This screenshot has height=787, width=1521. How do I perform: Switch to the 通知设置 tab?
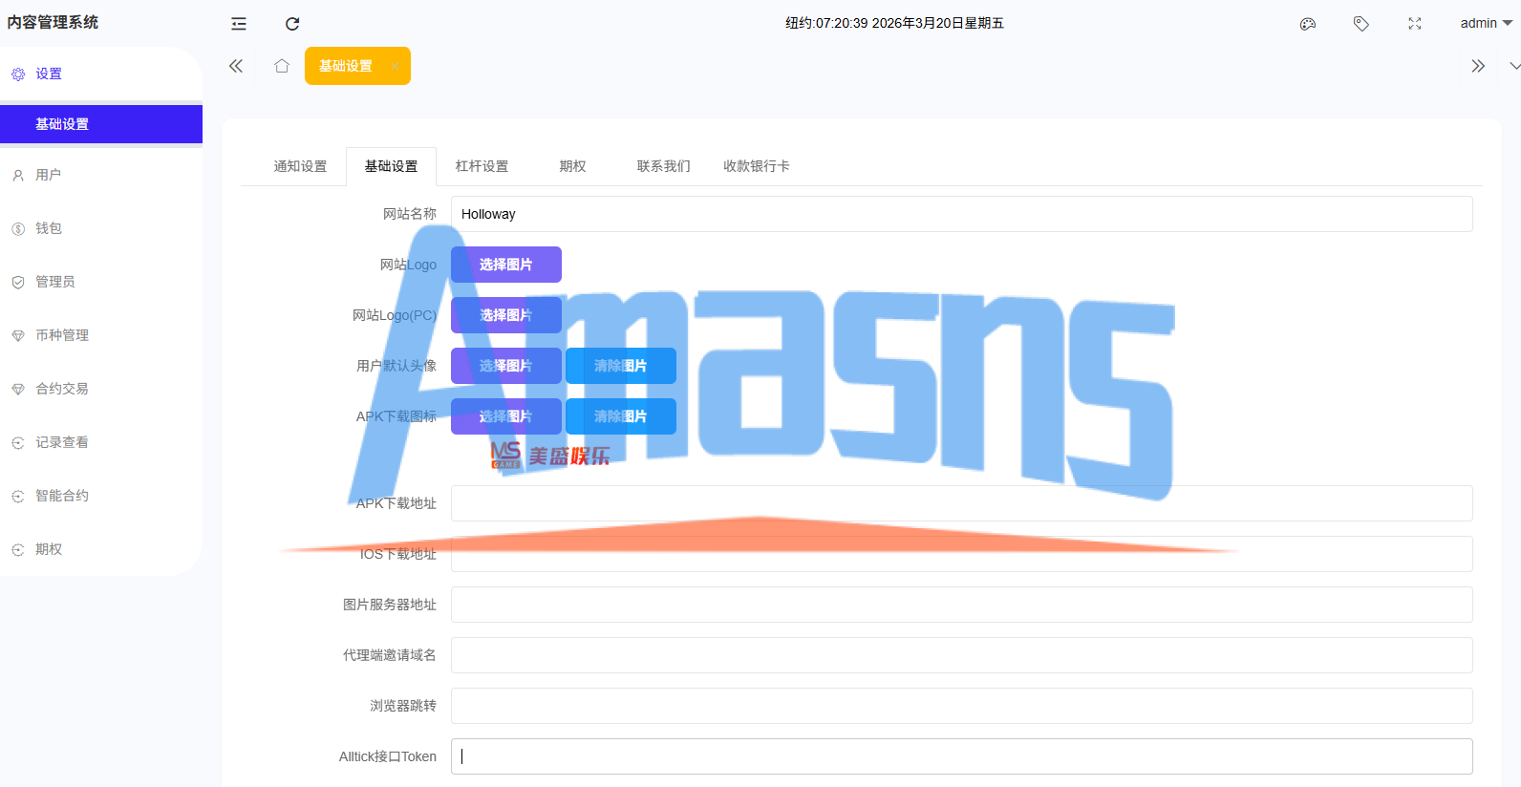point(300,166)
